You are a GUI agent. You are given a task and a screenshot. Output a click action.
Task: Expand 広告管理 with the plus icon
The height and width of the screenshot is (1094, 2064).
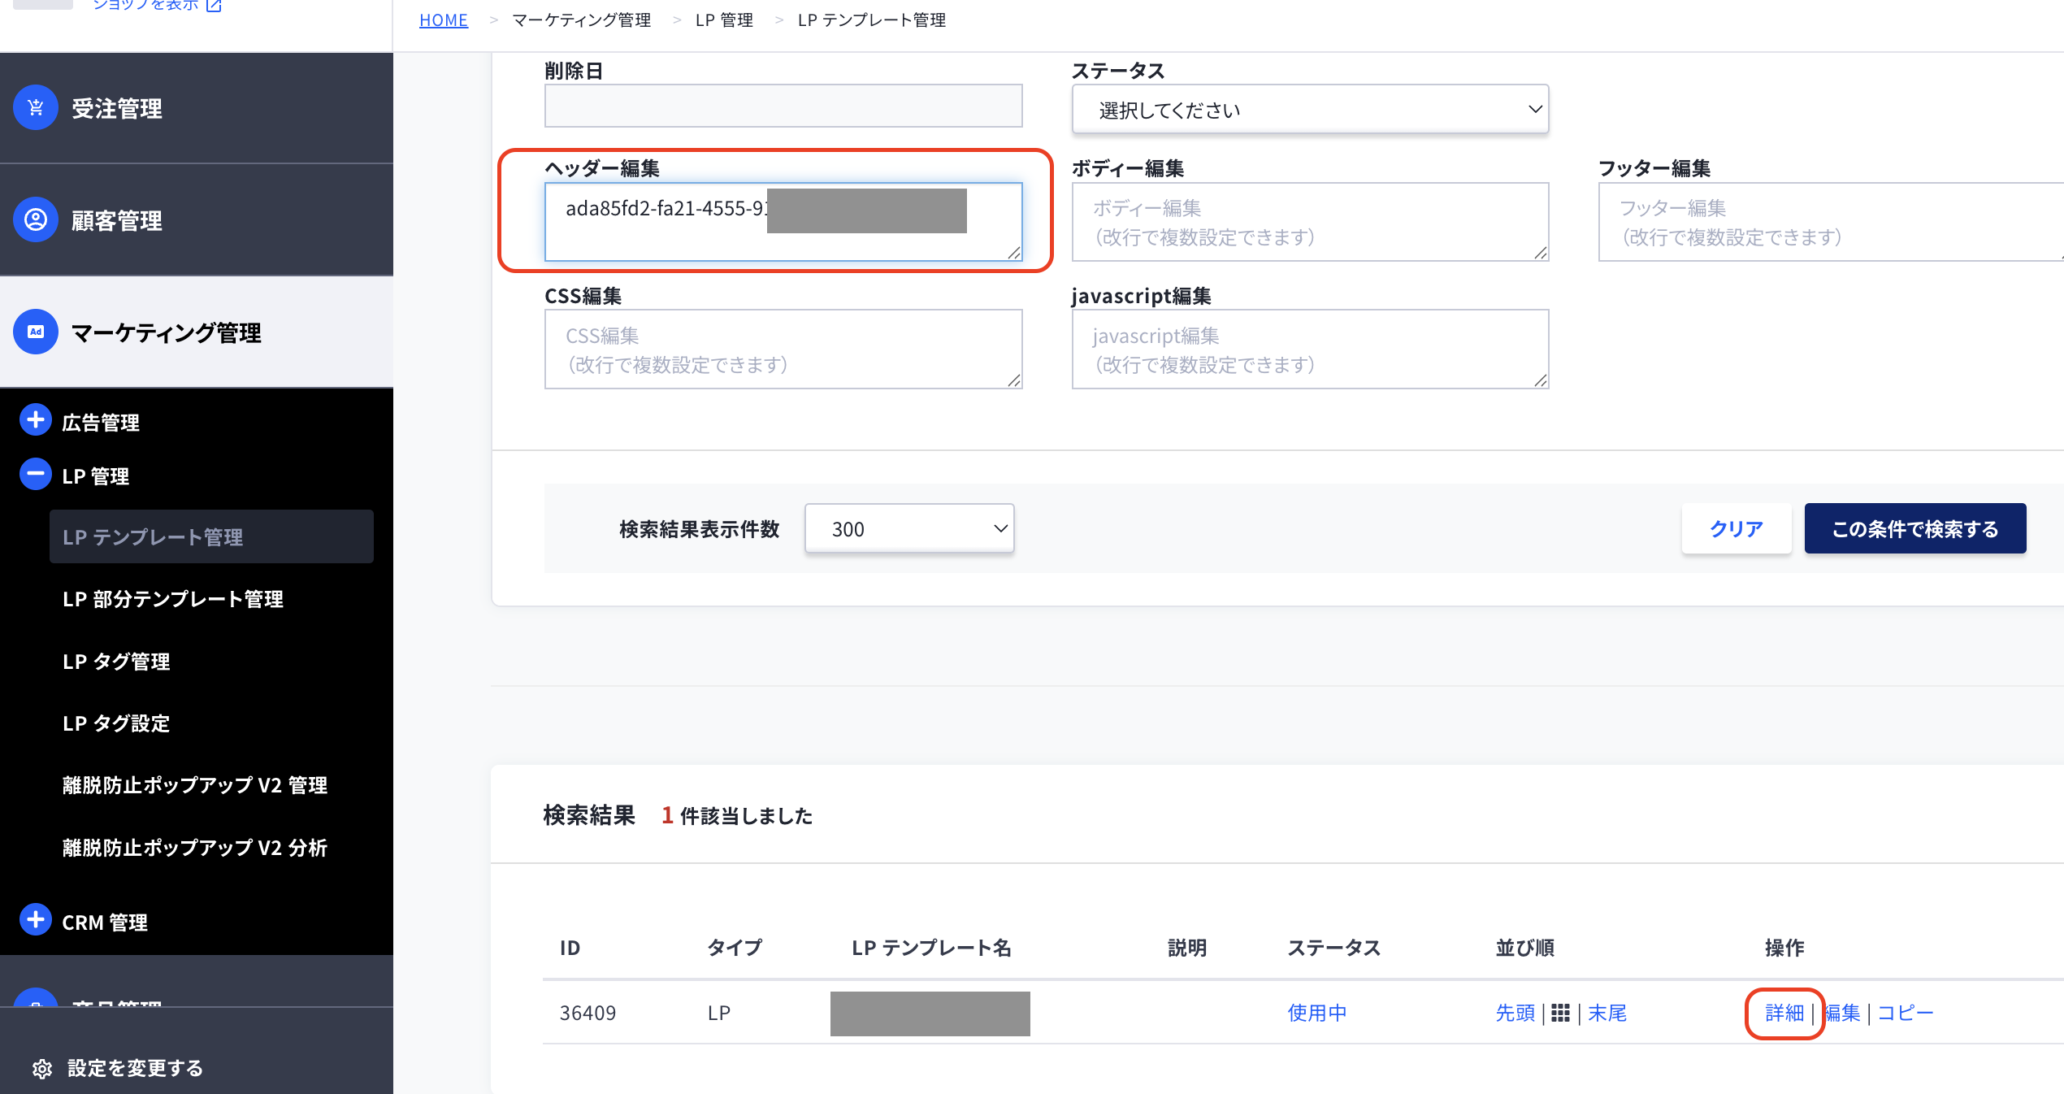(35, 420)
